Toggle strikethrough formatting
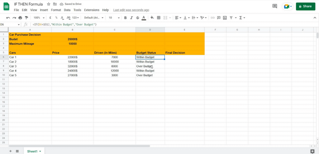 (x=137, y=18)
